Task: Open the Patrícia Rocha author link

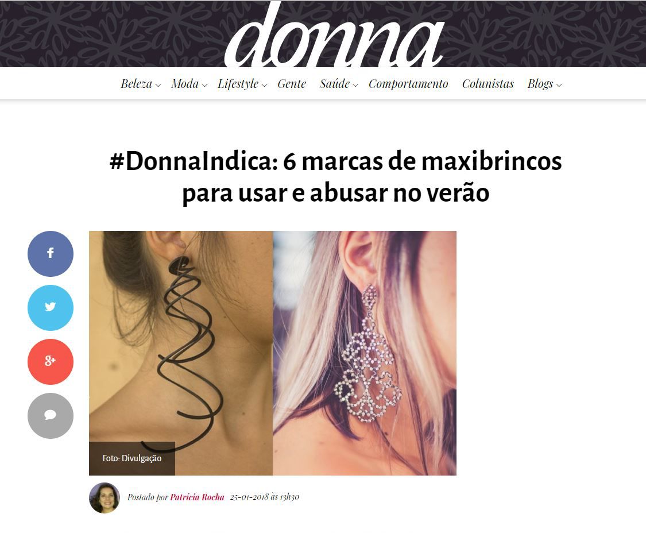Action: coord(197,497)
